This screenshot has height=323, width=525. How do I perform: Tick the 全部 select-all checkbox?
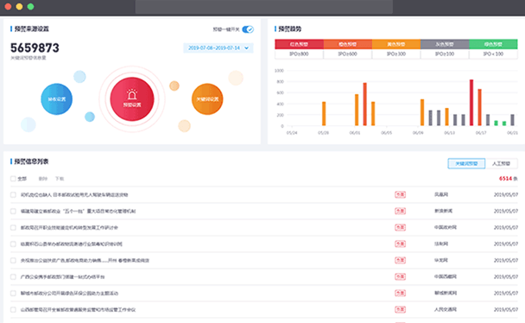(x=13, y=179)
